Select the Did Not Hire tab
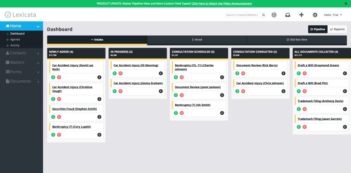This screenshot has width=351, height=173. [x=297, y=39]
